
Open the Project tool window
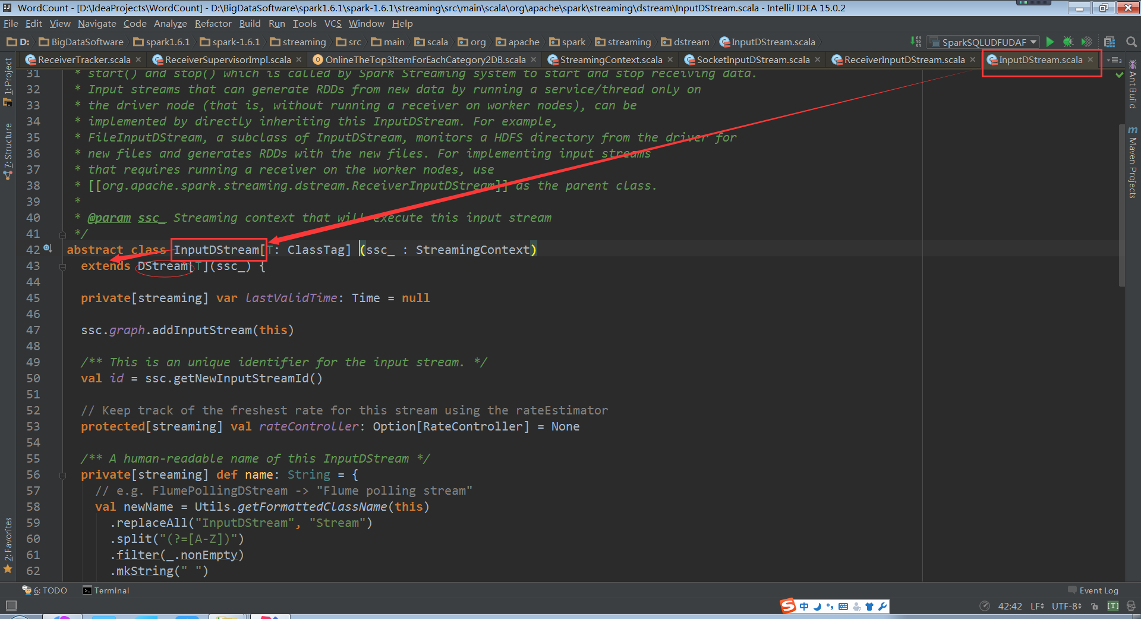click(8, 82)
